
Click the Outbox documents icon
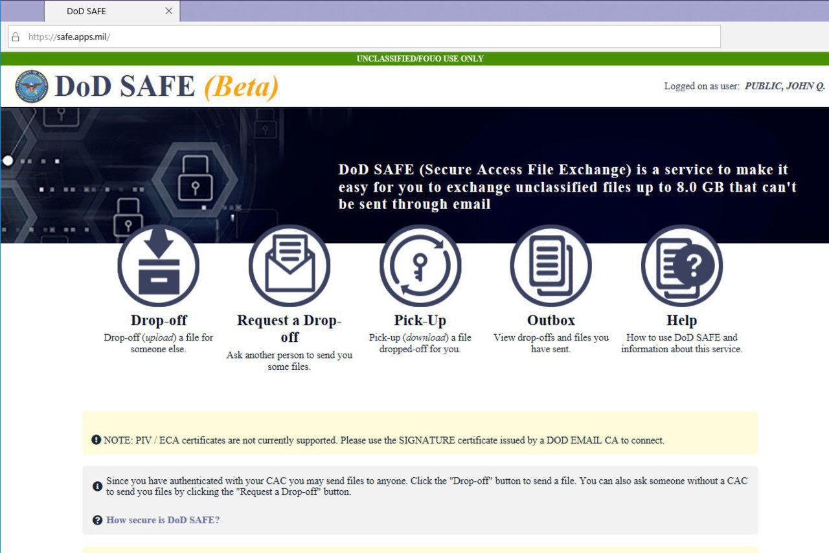(551, 265)
